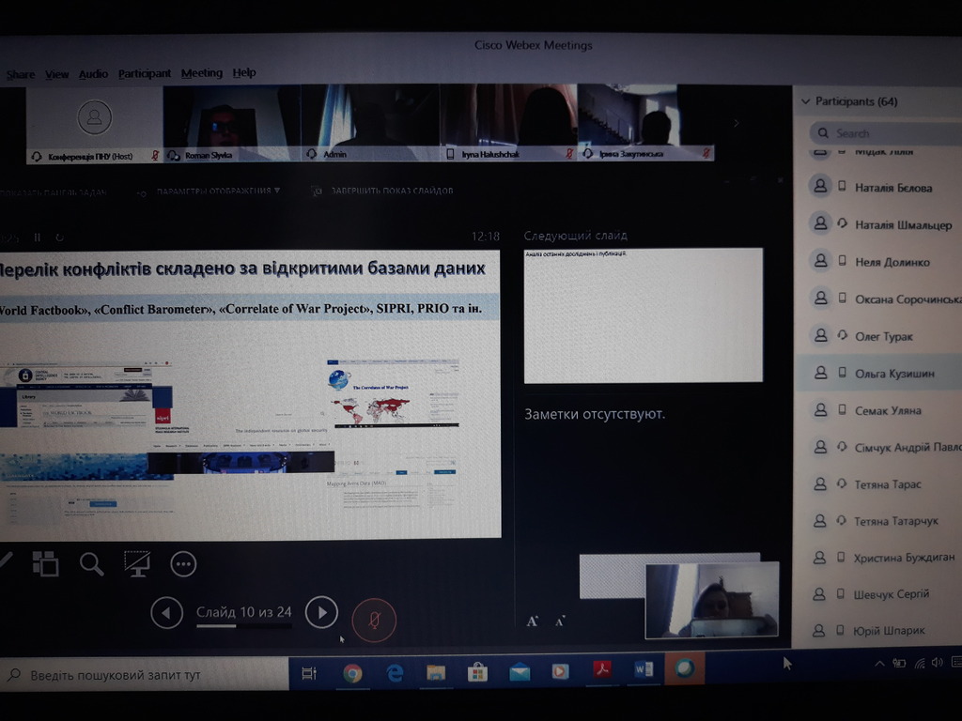Click the participants Search field

[885, 133]
